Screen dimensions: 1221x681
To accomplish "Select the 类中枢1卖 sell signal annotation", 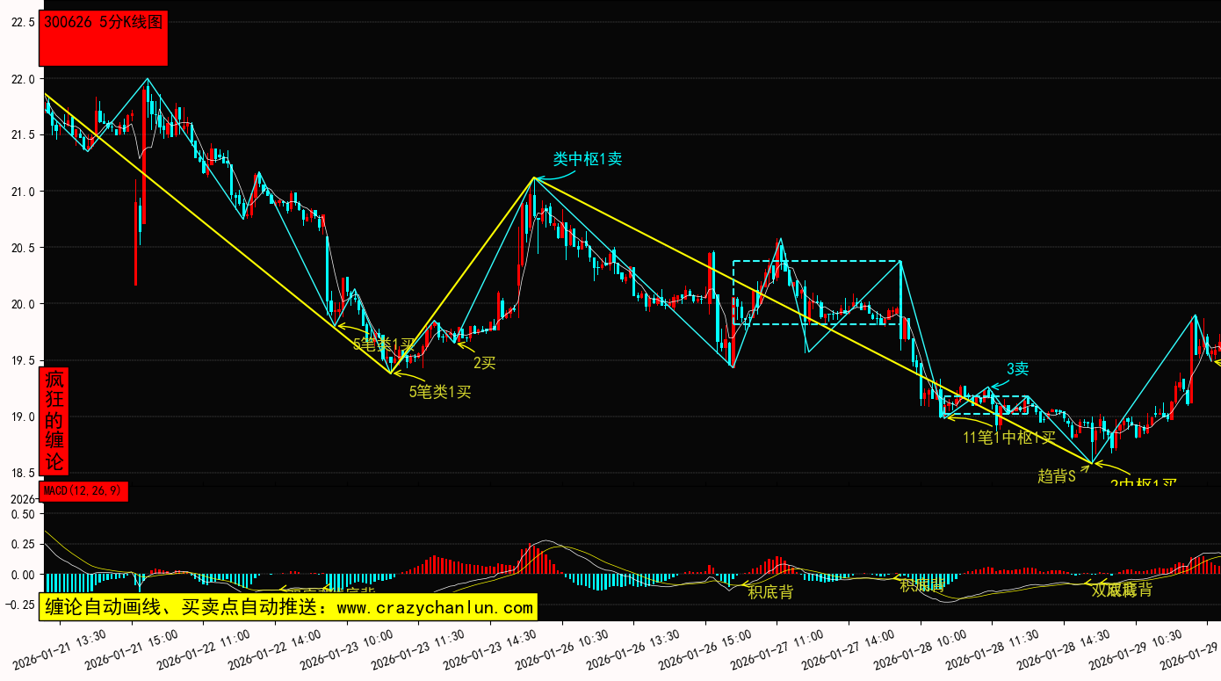I will (x=587, y=159).
